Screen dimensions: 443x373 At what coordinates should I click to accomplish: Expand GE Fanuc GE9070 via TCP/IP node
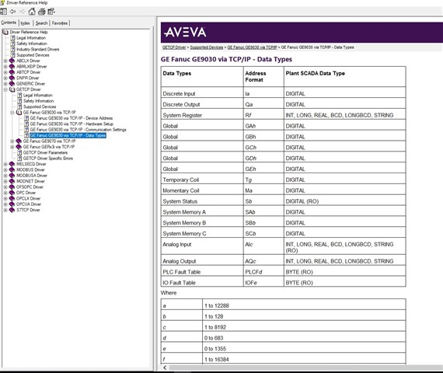tap(12, 141)
